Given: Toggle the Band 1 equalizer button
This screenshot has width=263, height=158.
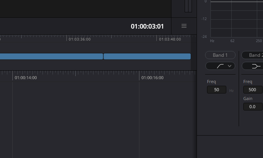Looking at the screenshot, I should pyautogui.click(x=220, y=55).
